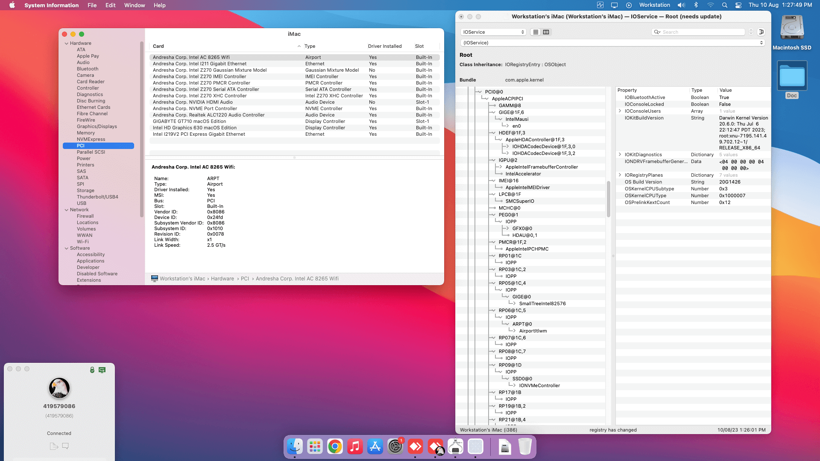Click the search result stepper arrows
This screenshot has width=820, height=461.
click(x=751, y=32)
